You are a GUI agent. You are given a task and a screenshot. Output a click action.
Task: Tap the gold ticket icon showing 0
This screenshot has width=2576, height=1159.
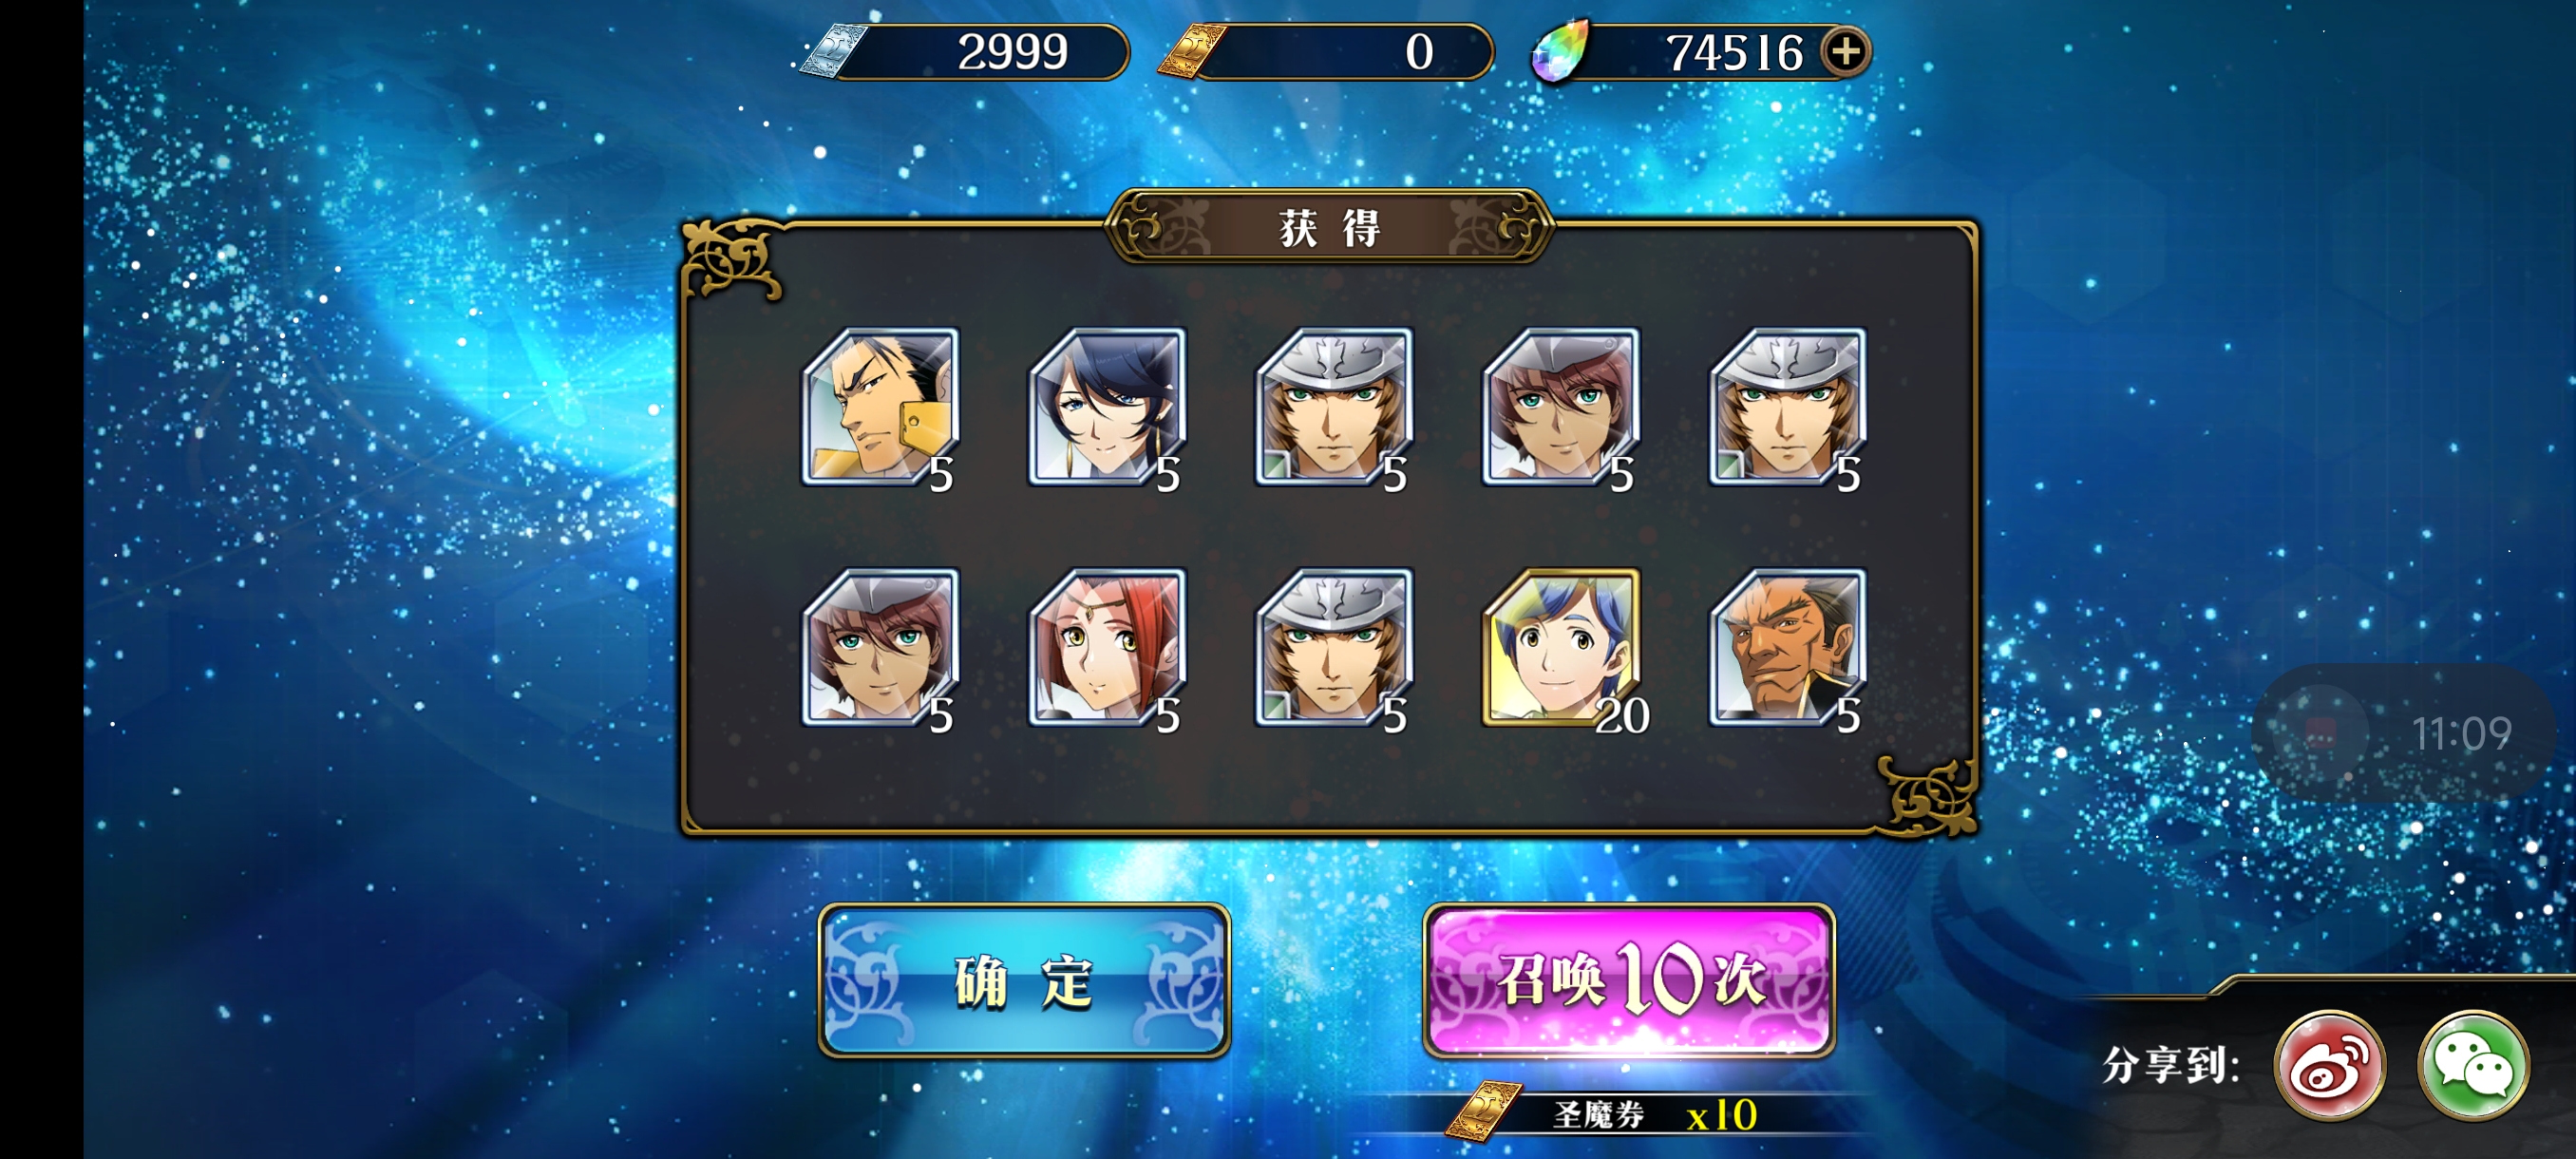[1191, 51]
